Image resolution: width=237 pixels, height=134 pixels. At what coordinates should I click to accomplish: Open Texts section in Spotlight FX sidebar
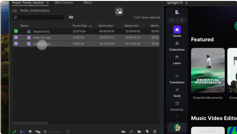(177, 92)
